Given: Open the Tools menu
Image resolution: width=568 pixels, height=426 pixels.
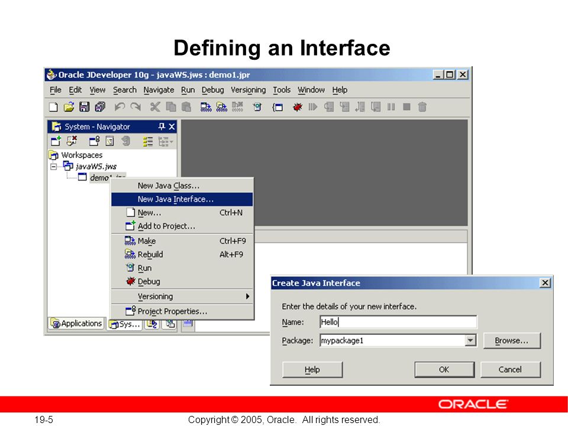Looking at the screenshot, I should tap(282, 90).
